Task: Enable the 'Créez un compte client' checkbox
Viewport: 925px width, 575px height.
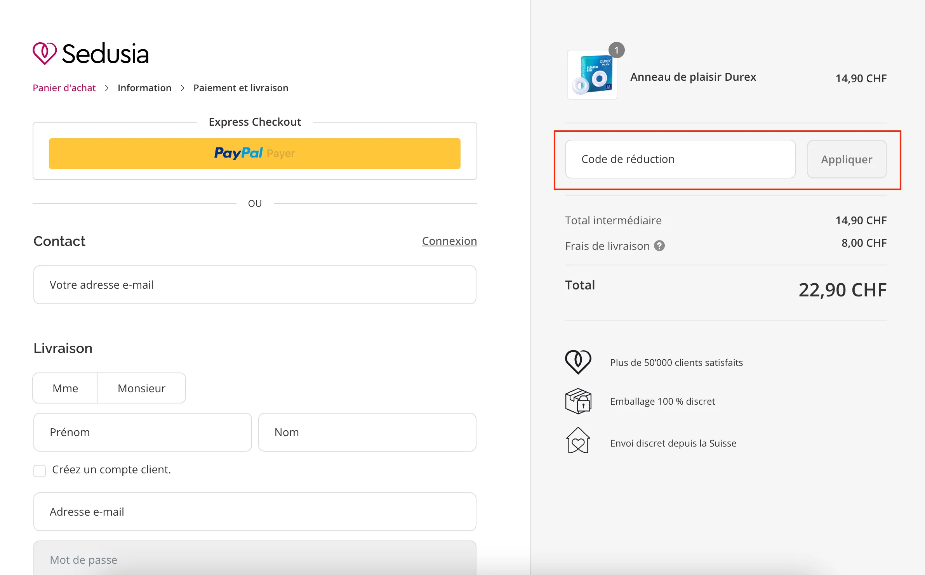Action: click(40, 471)
